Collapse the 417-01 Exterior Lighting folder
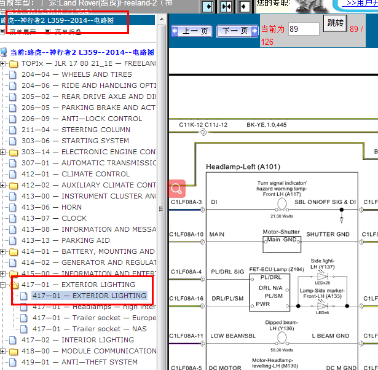This screenshot has height=370, width=378. (x=2, y=285)
